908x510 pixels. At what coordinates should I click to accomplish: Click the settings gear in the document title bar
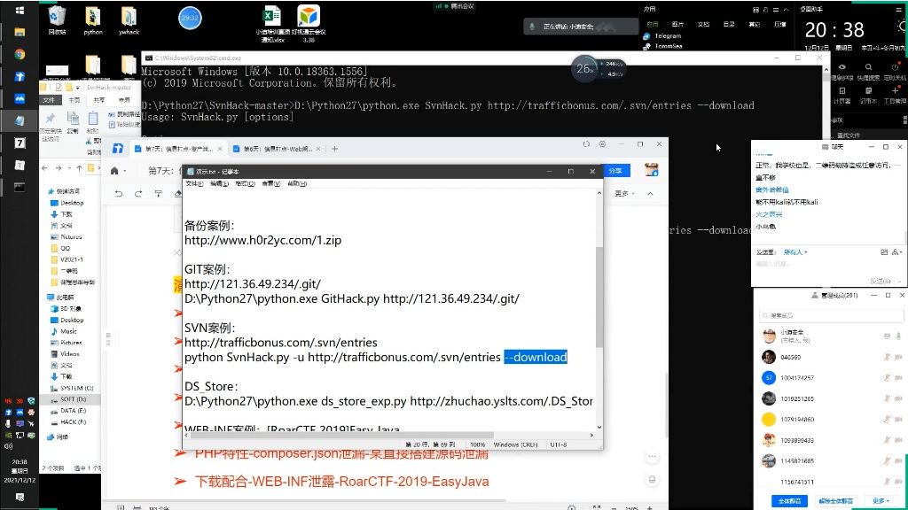click(x=602, y=144)
